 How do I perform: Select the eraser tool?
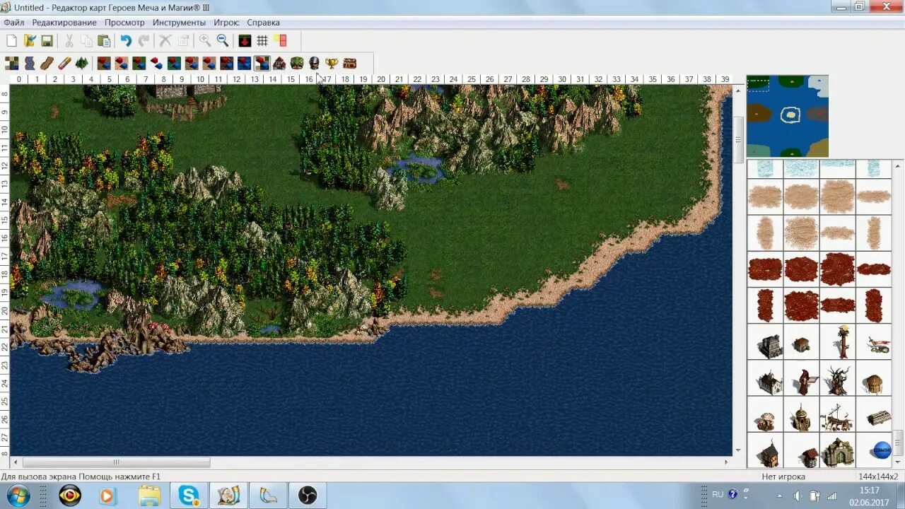pos(64,63)
